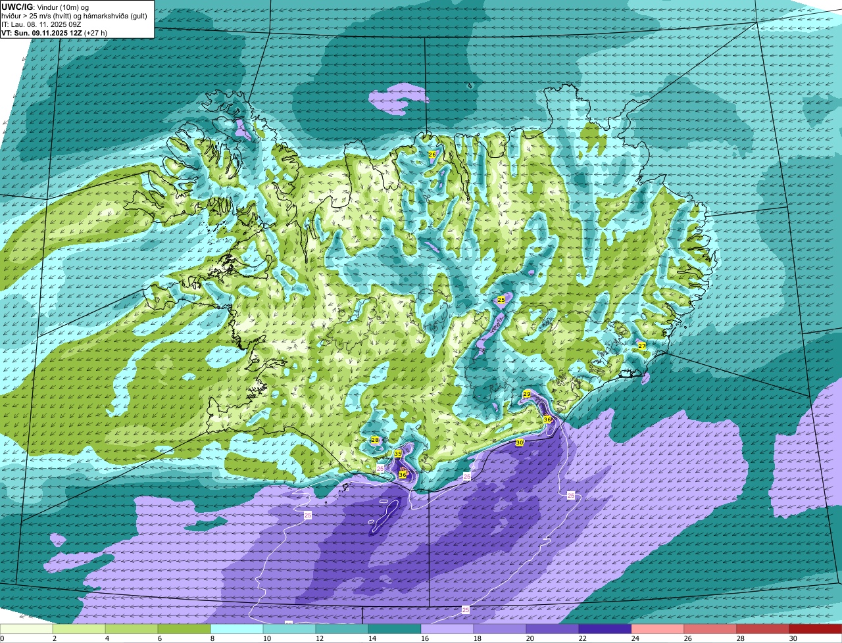Select the yellow gust marker labeled 29
Screen dimensions: 842x643
[x=527, y=394]
